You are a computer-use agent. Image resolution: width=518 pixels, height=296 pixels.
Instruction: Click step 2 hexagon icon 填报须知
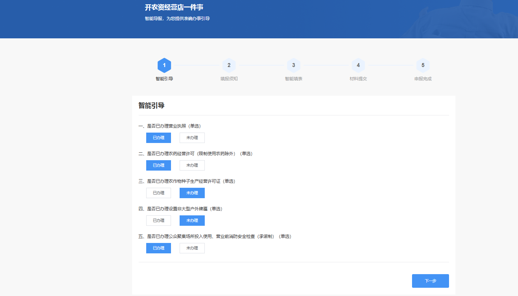[x=229, y=65]
